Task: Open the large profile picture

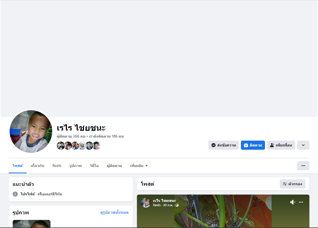Action: click(31, 131)
